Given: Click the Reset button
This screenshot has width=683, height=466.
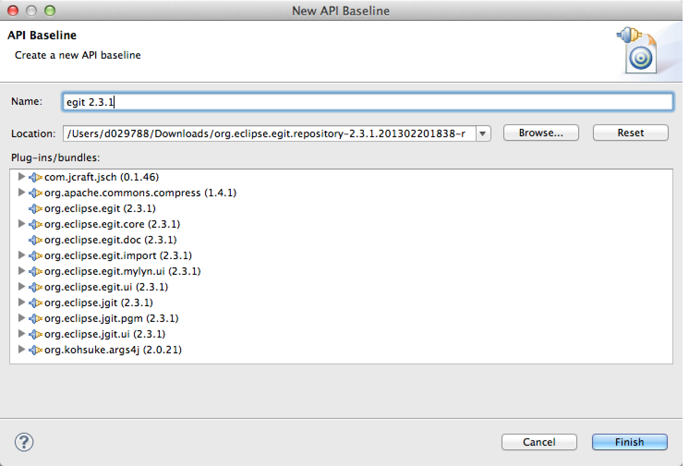Looking at the screenshot, I should pos(630,133).
